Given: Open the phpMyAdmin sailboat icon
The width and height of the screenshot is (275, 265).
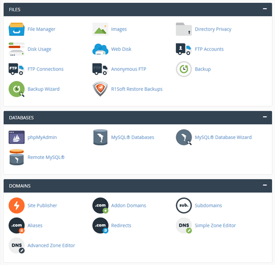Looking at the screenshot, I should (16, 138).
